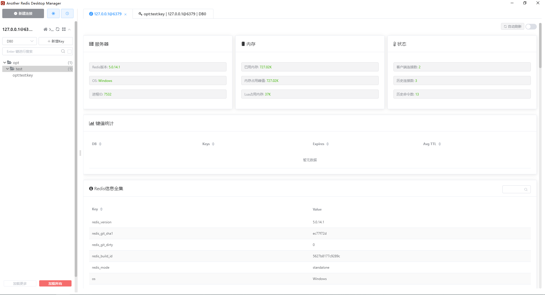
Task: Click used memory 727.02K field
Action: (x=310, y=67)
